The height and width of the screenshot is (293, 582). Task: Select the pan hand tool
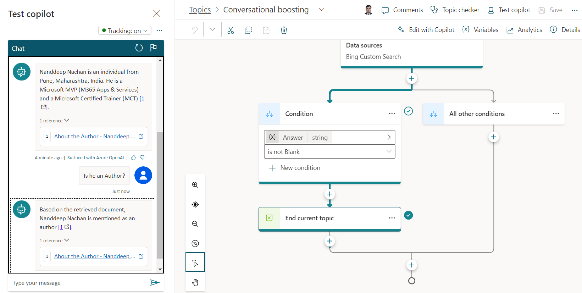(195, 282)
